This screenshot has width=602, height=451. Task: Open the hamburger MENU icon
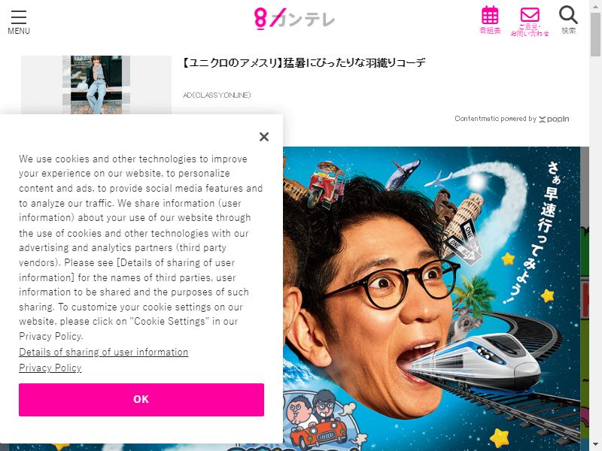18,23
